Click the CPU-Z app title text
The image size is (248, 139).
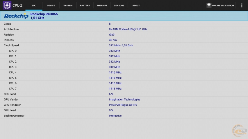17,6
